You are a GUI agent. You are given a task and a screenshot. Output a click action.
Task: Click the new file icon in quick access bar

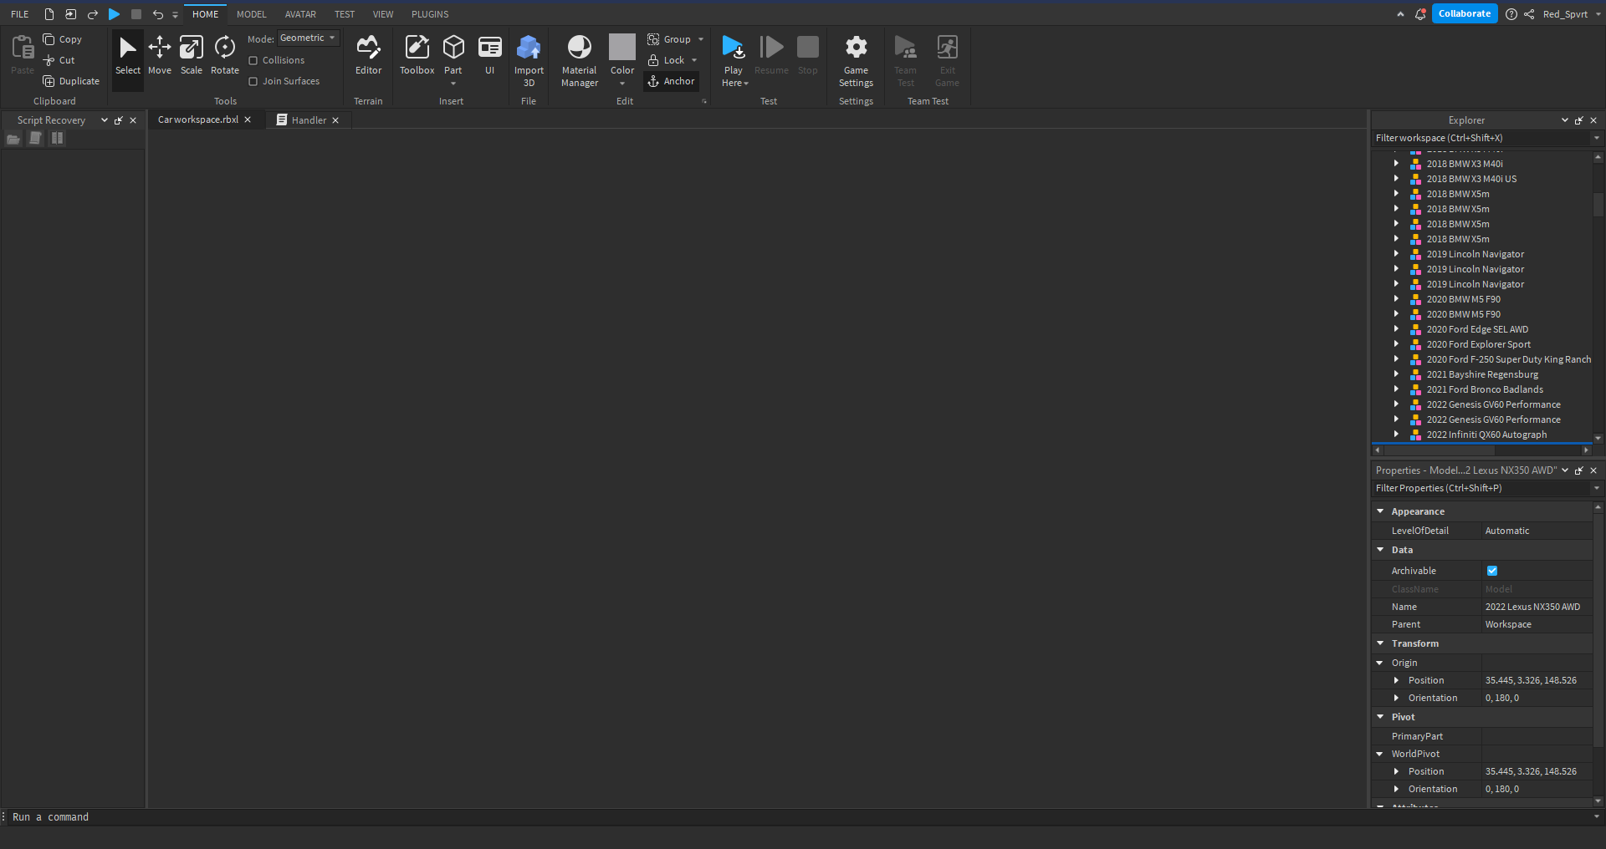click(x=49, y=14)
